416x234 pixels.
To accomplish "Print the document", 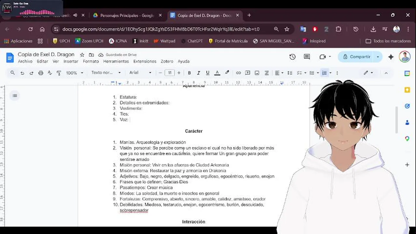I will click(x=41, y=73).
